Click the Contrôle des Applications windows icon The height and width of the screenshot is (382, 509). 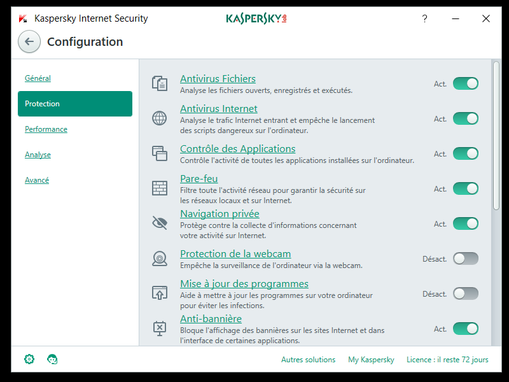[x=160, y=153]
